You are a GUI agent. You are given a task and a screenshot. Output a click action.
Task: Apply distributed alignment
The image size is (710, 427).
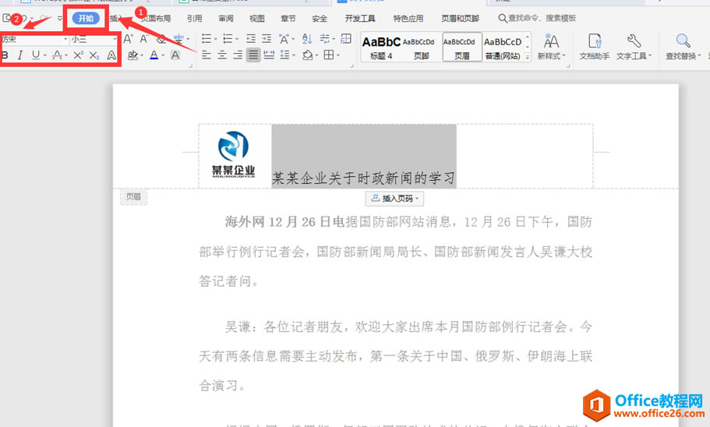pos(269,55)
